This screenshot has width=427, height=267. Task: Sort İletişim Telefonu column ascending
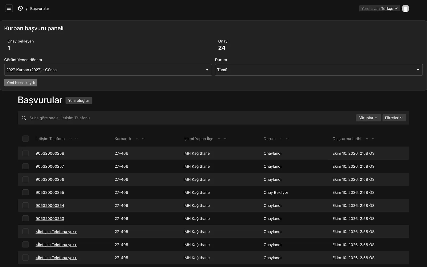click(x=70, y=139)
